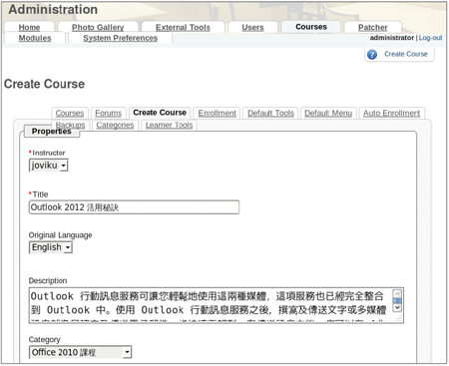
Task: Click the Properties legend label
Action: tap(52, 132)
